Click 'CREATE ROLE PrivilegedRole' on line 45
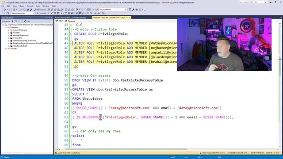283x159 pixels. [x=101, y=34]
